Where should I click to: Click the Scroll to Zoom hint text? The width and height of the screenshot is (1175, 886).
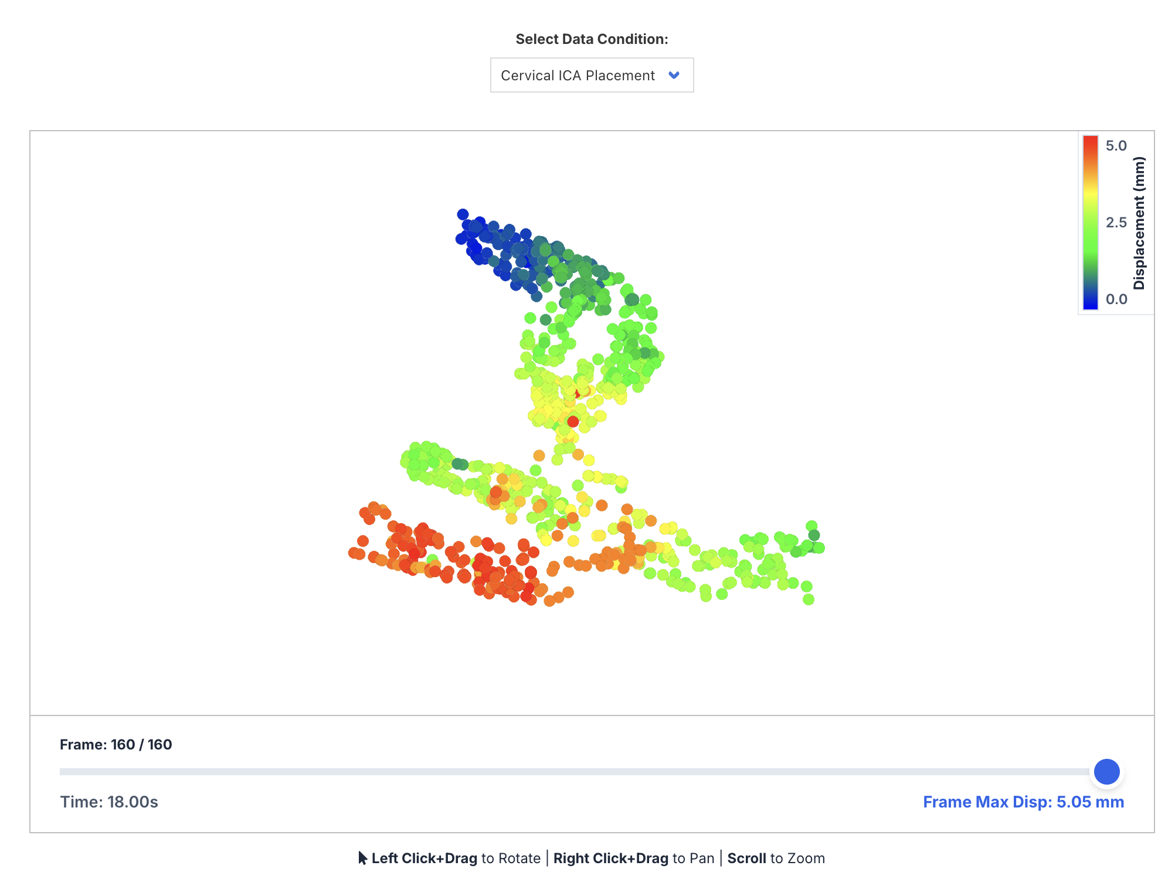[x=776, y=858]
